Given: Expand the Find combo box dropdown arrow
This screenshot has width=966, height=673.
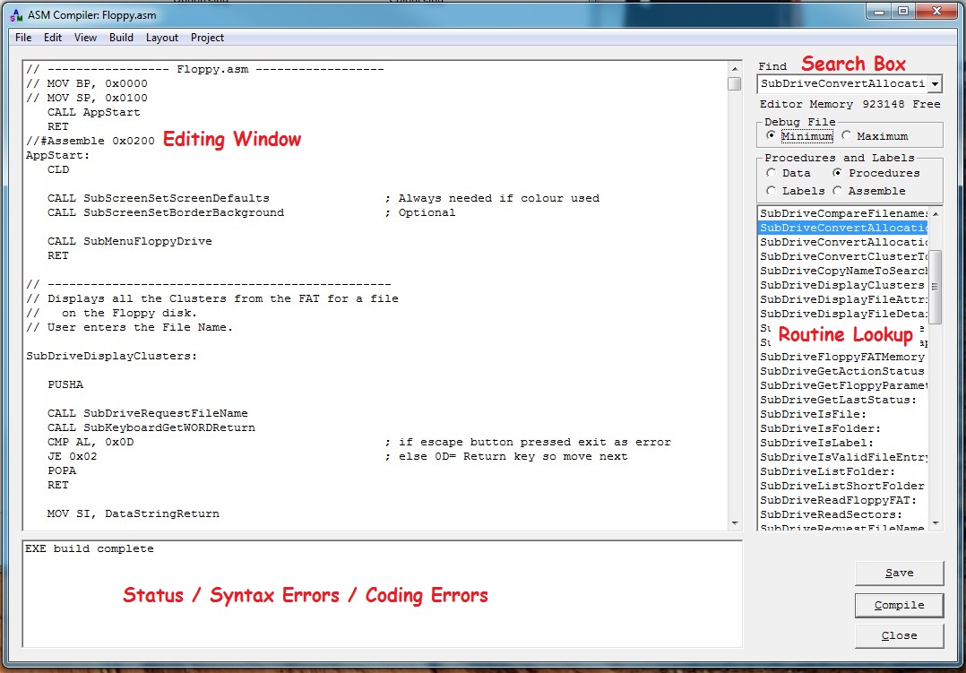Looking at the screenshot, I should [935, 84].
